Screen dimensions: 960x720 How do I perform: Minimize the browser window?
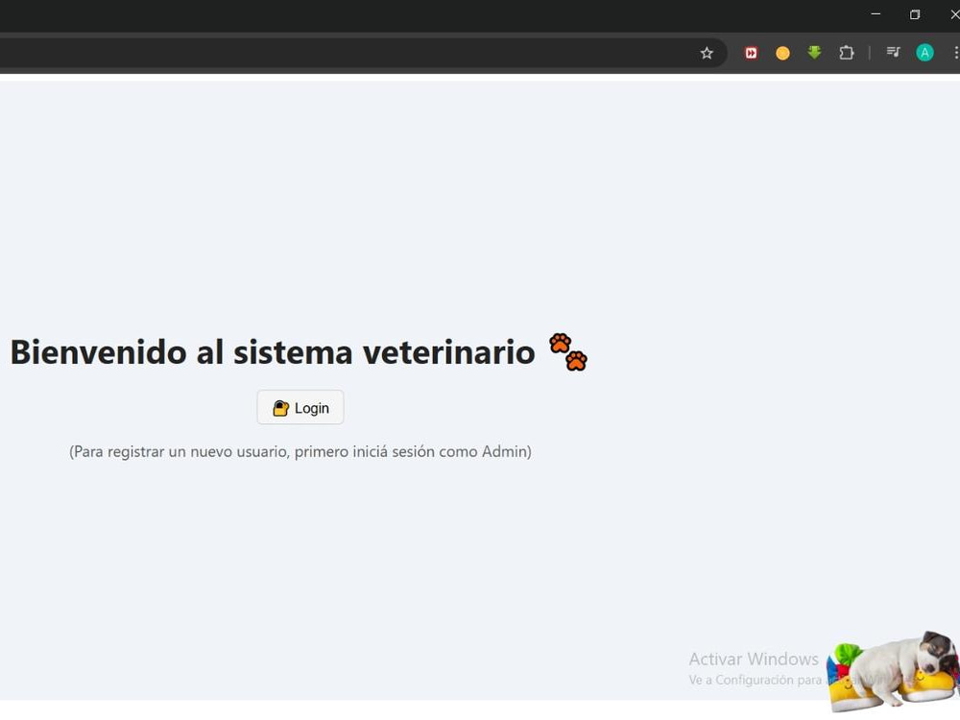pos(876,14)
